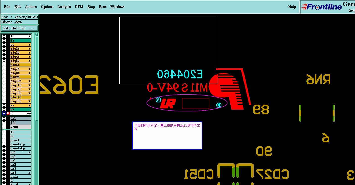The height and width of the screenshot is (185, 355).
Task: Select the bs layer name
Action: pos(20,109)
